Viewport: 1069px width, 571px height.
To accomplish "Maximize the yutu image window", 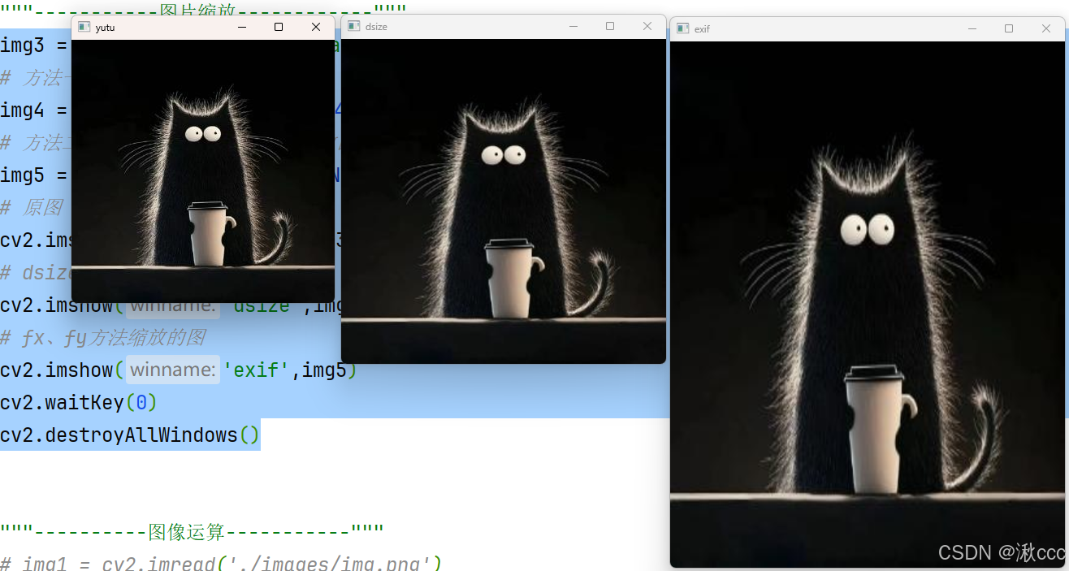I will (279, 27).
